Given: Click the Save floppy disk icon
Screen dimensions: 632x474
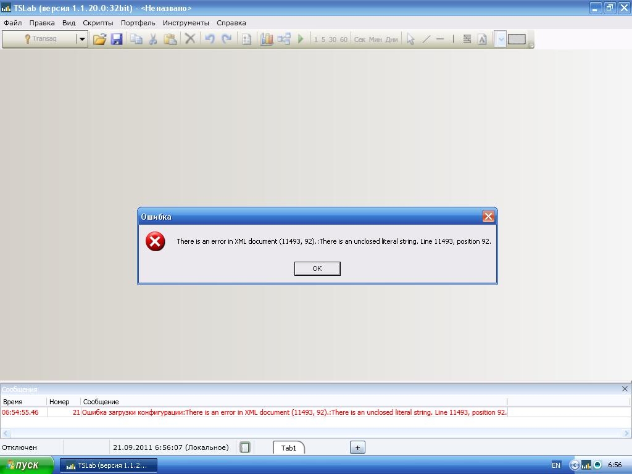Looking at the screenshot, I should click(x=117, y=39).
